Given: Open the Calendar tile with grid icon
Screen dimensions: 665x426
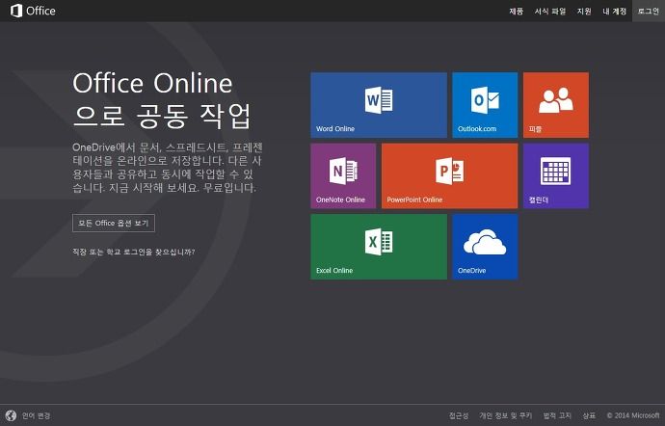Looking at the screenshot, I should coord(555,175).
